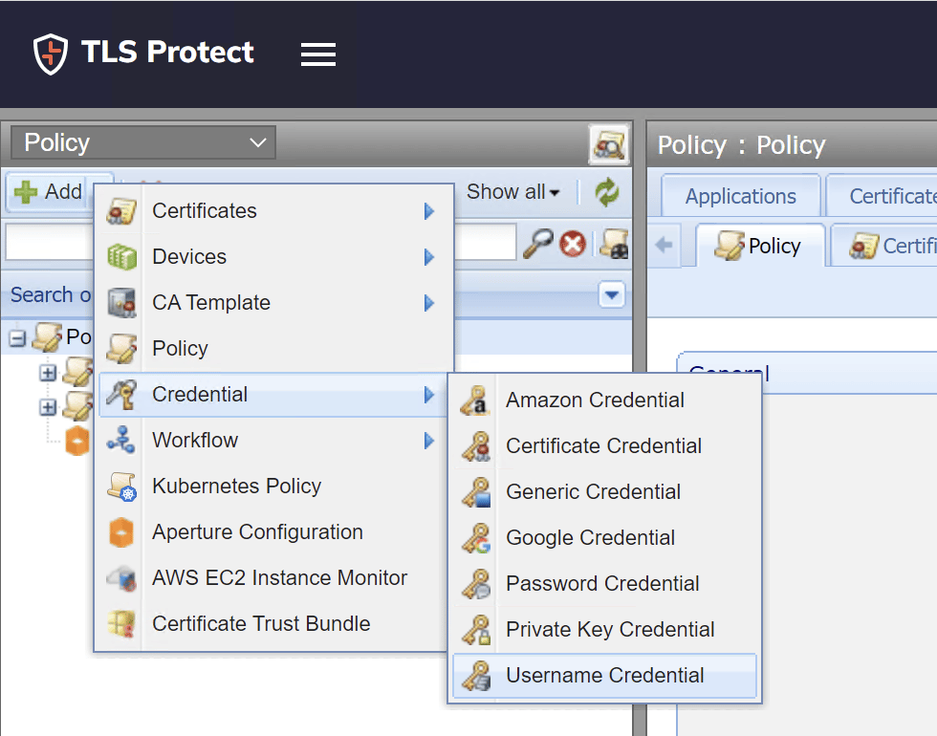Expand the second child policy node

tap(48, 407)
